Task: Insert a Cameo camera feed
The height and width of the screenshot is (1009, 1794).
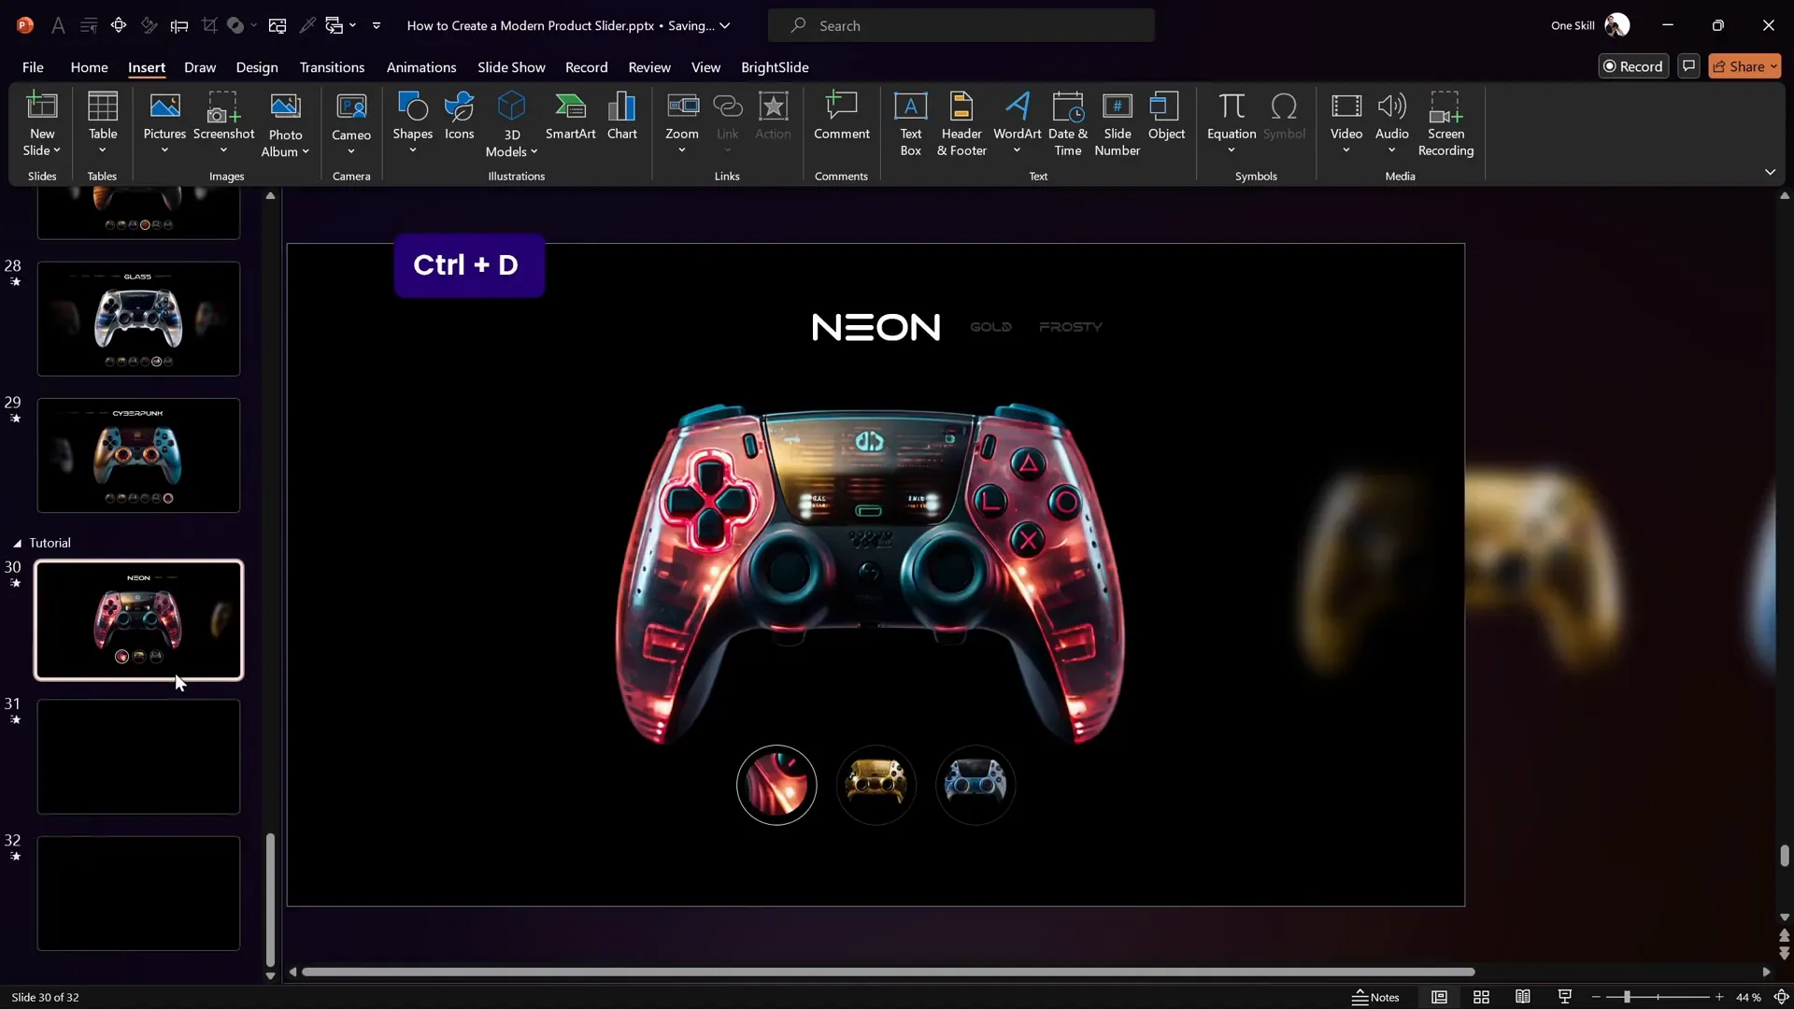Action: coord(351,123)
